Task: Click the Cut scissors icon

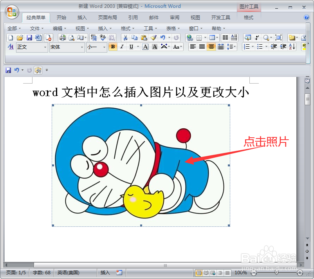Action: coord(125,38)
